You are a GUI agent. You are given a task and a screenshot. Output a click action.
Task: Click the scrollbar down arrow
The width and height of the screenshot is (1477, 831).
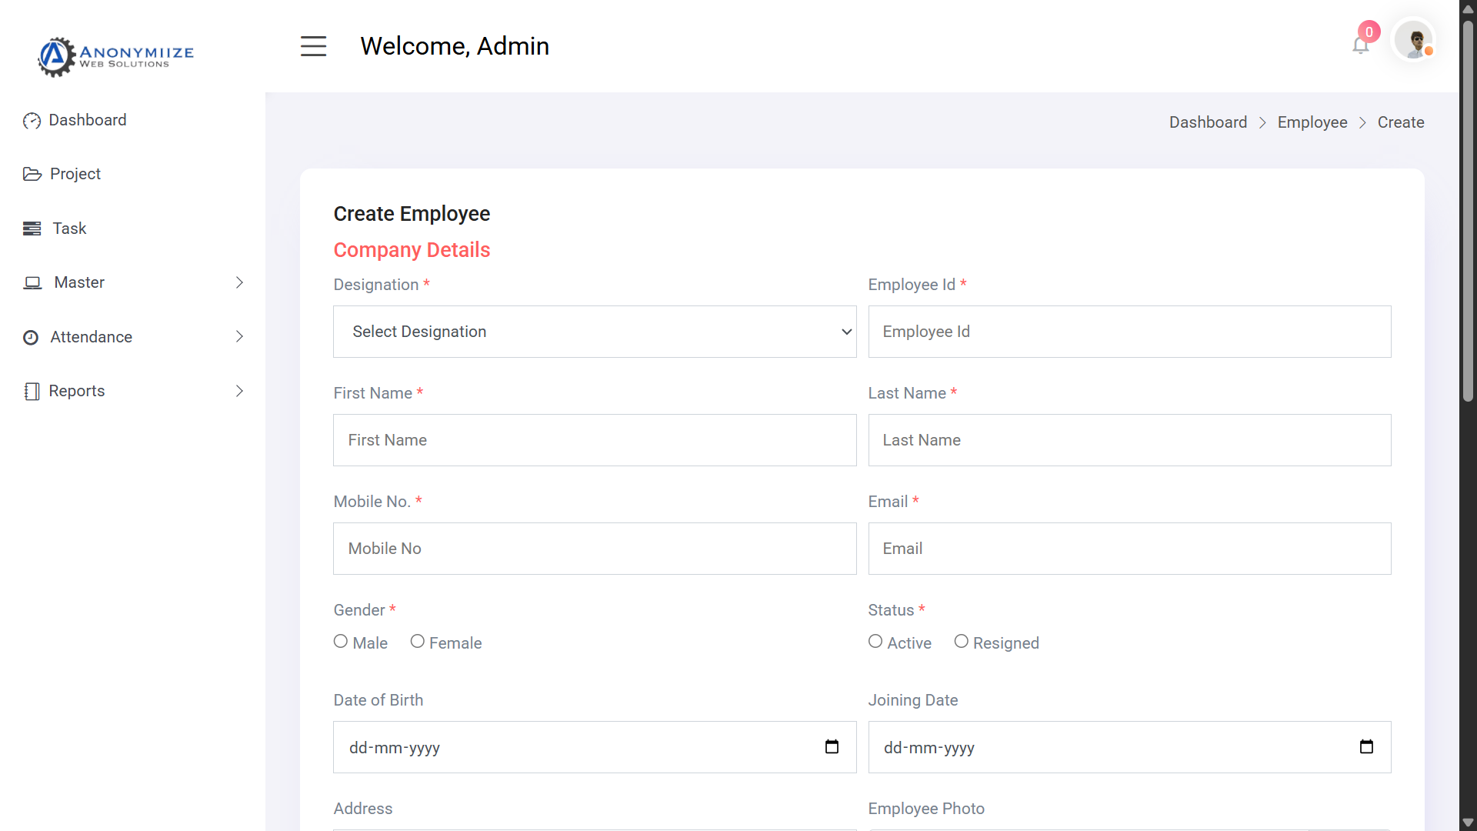1468,823
